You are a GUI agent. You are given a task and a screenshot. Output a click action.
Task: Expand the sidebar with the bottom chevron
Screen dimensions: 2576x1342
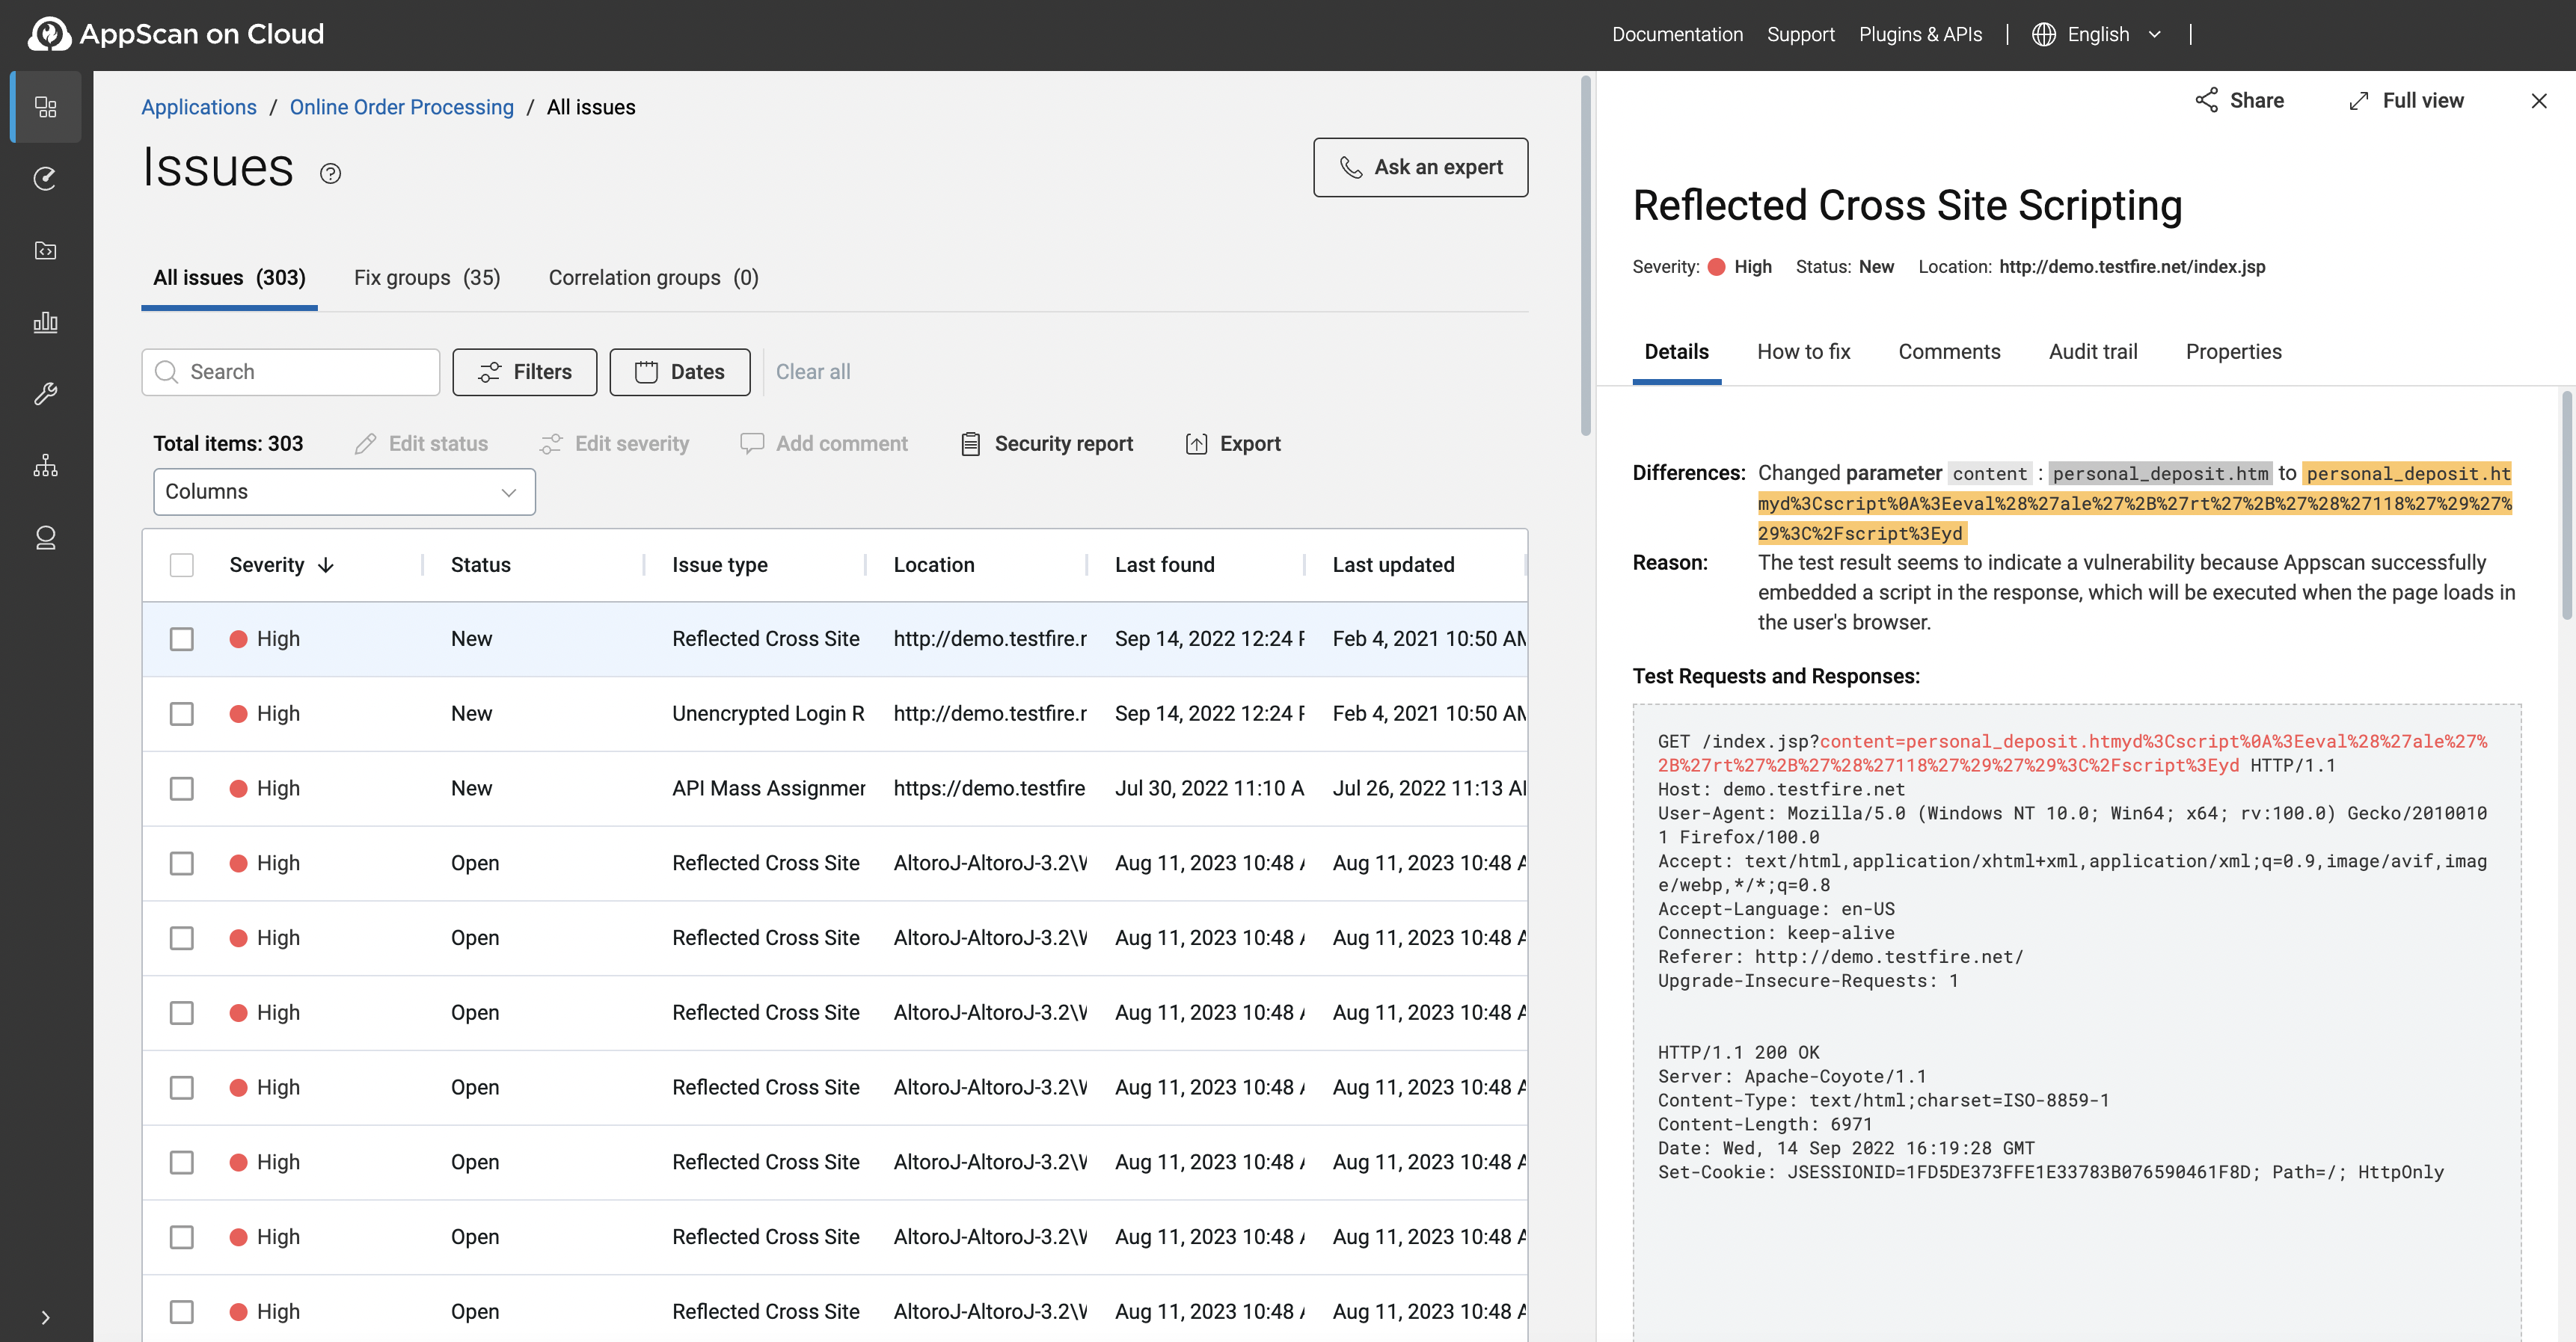coord(45,1317)
